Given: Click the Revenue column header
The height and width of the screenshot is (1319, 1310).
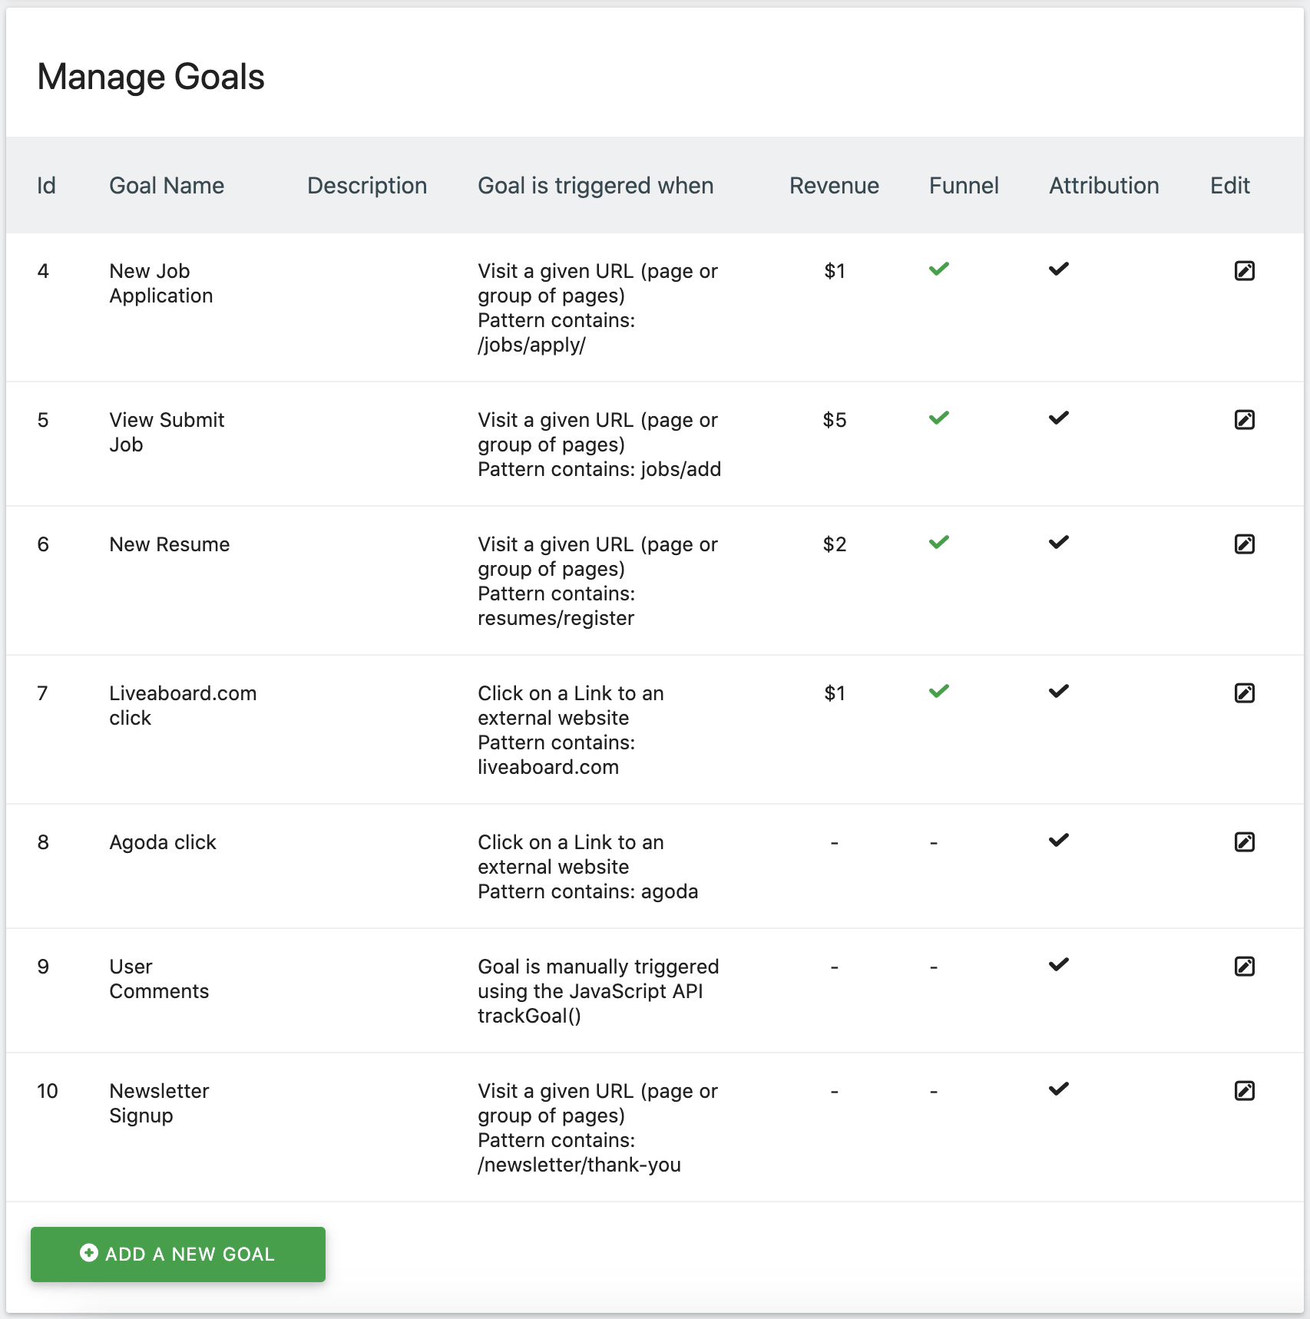Looking at the screenshot, I should coord(834,186).
